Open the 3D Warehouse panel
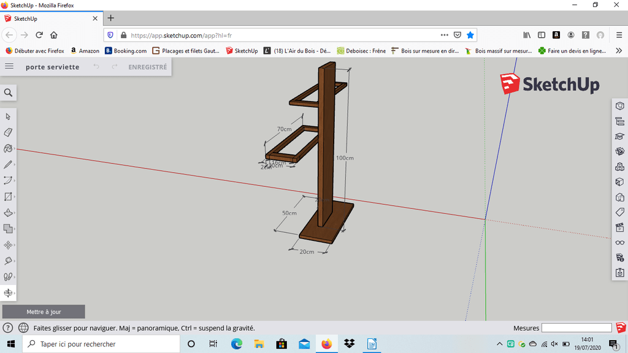 click(619, 151)
